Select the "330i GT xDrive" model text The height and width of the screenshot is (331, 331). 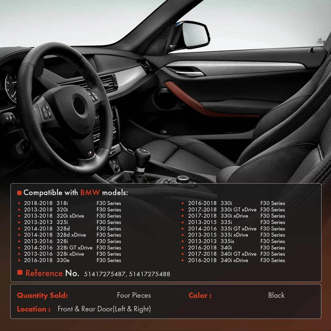239,209
